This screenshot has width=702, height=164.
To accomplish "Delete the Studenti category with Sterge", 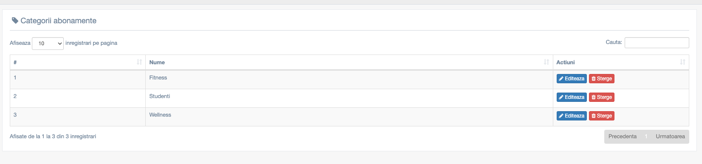I will tap(602, 97).
